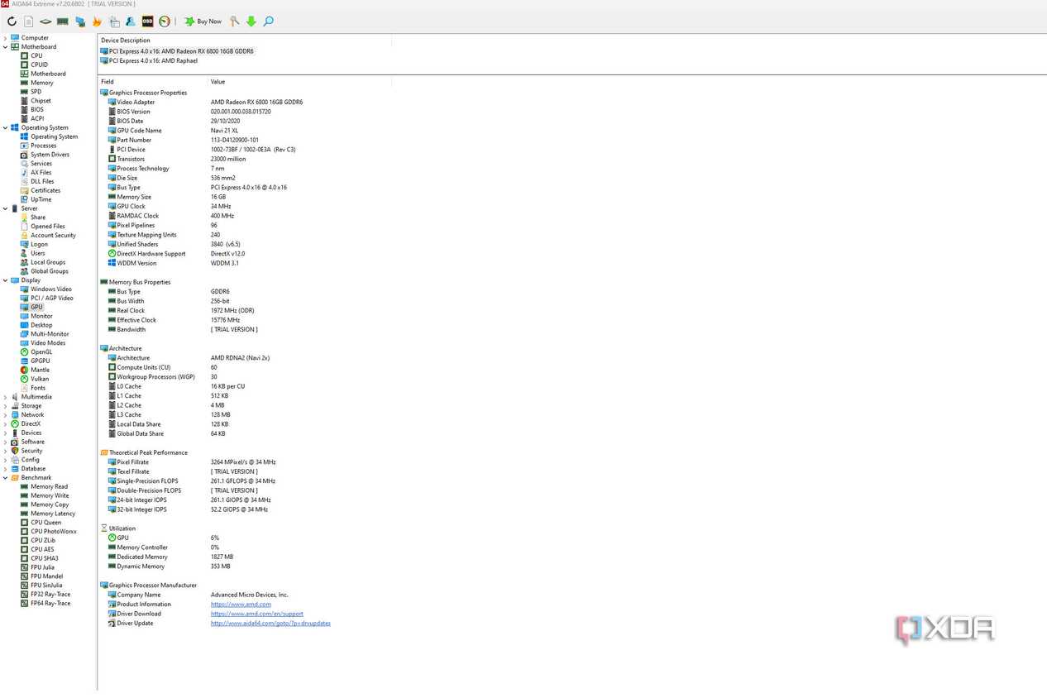Select the AMD Raphael device row
Viewport: 1047px width, 698px height.
(149, 60)
